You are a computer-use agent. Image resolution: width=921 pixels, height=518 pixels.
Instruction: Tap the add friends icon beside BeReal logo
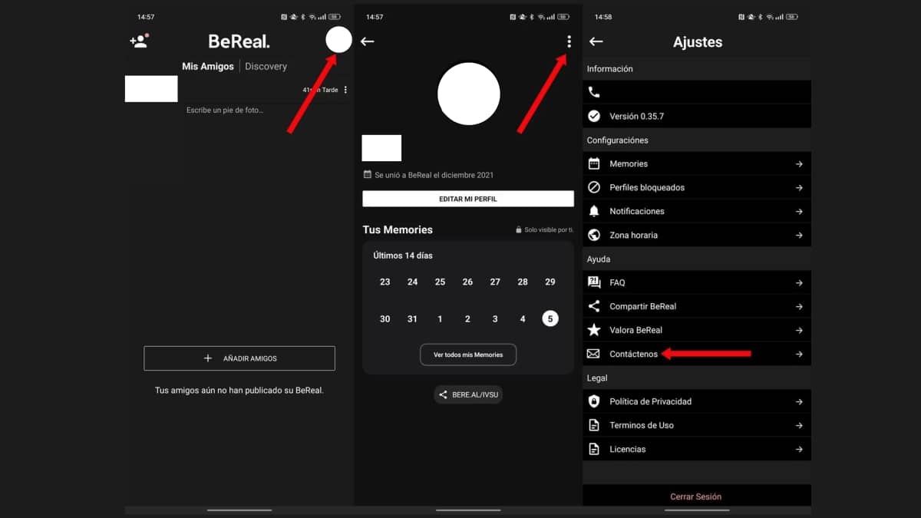139,41
